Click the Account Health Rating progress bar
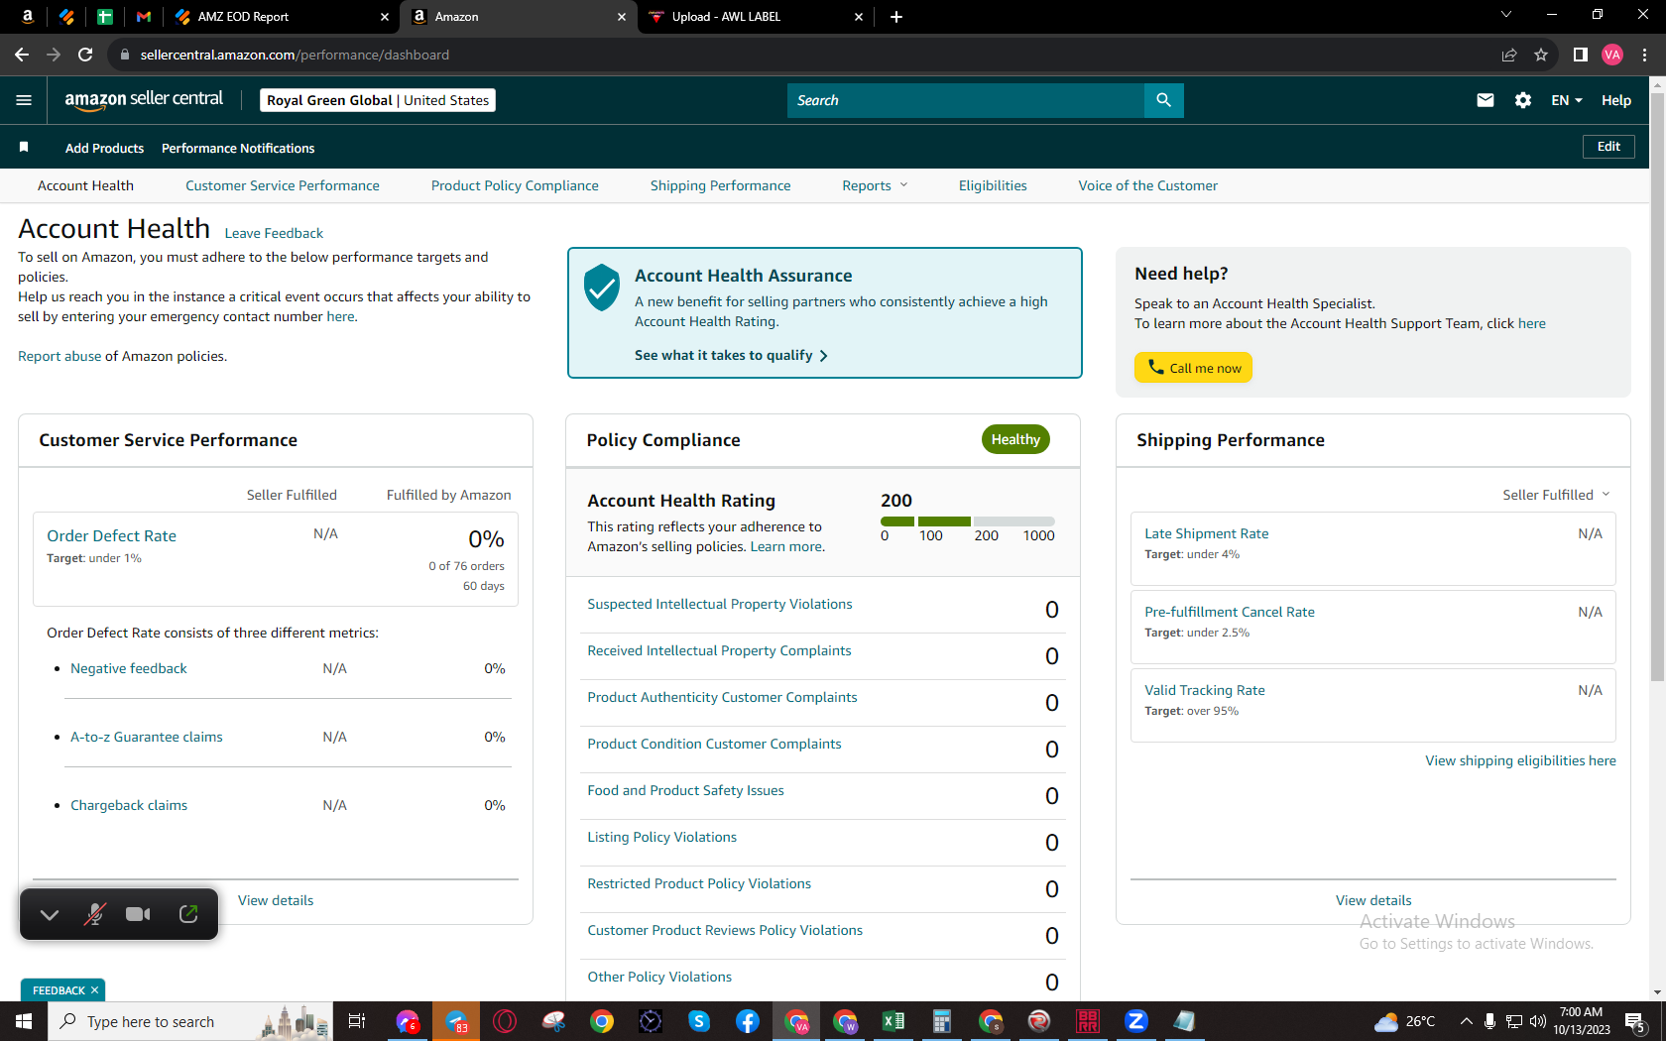This screenshot has height=1041, width=1666. coord(968,521)
